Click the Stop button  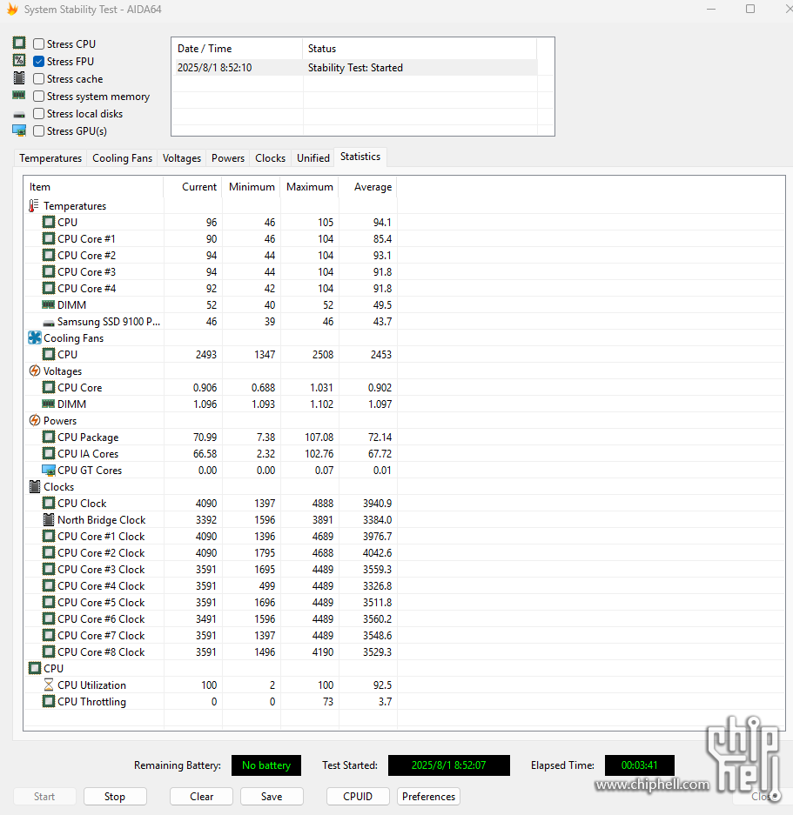tap(115, 796)
